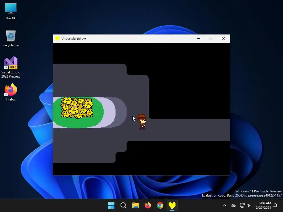Open taskbar Search

[124, 205]
